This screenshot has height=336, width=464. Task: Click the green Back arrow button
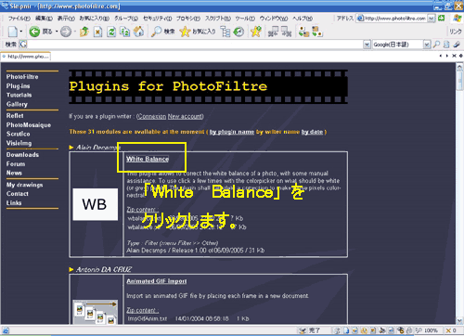(x=34, y=32)
